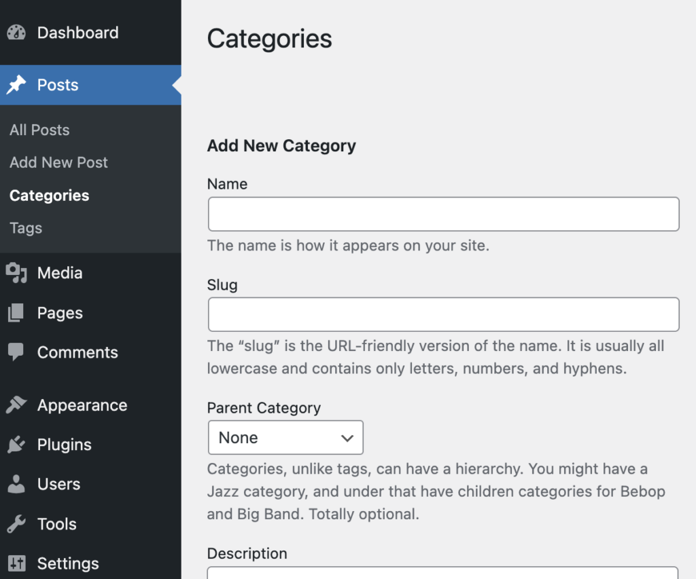Viewport: 696px width, 579px height.
Task: Open the Parent Category dropdown
Action: click(x=285, y=438)
